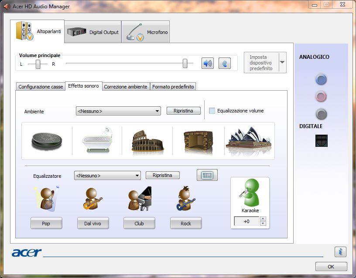Close the Acer HD Audio Manager
Screen dimensions: 356x278
pos(342,4)
